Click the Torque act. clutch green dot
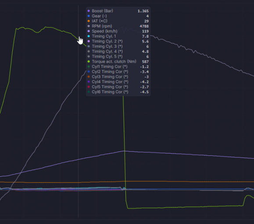Viewport: 254px width, 224px height. 89,62
